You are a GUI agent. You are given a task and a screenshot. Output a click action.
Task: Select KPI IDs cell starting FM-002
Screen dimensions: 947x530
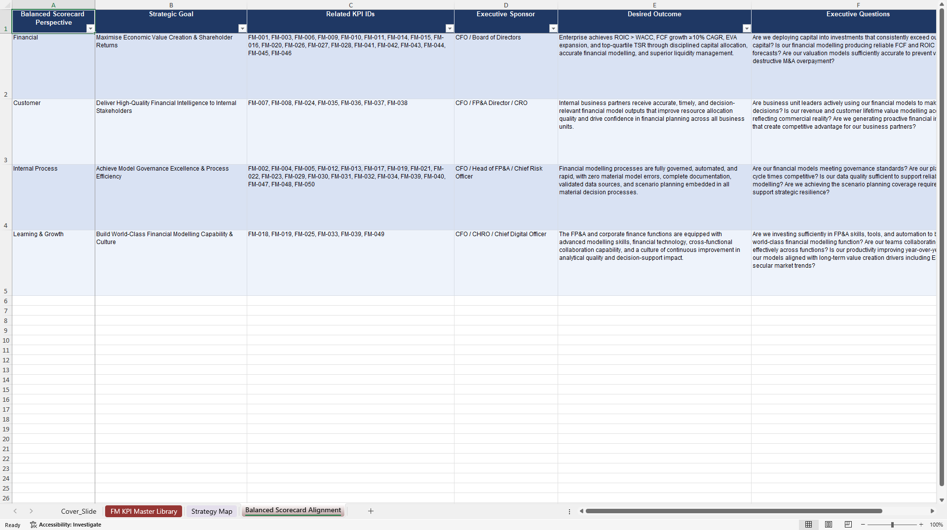[351, 197]
